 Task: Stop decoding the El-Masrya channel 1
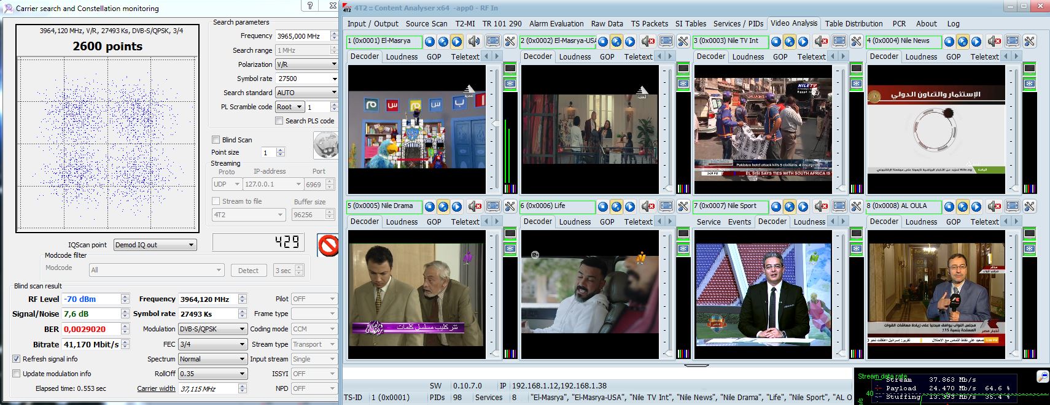[430, 42]
